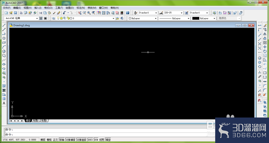Open the 编辑(E) menu
This screenshot has width=269, height=143.
17,8
